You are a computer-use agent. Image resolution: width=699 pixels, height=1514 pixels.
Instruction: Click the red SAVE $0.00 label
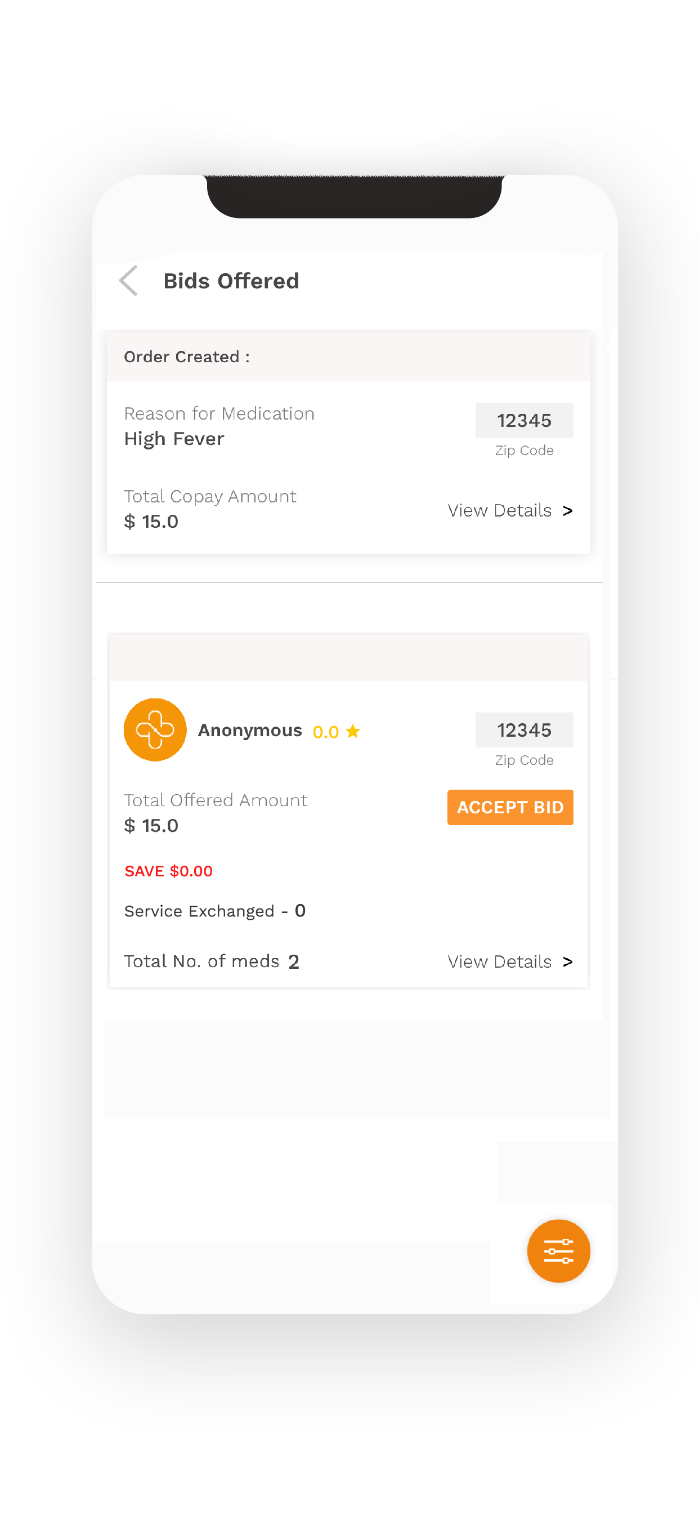pyautogui.click(x=169, y=871)
